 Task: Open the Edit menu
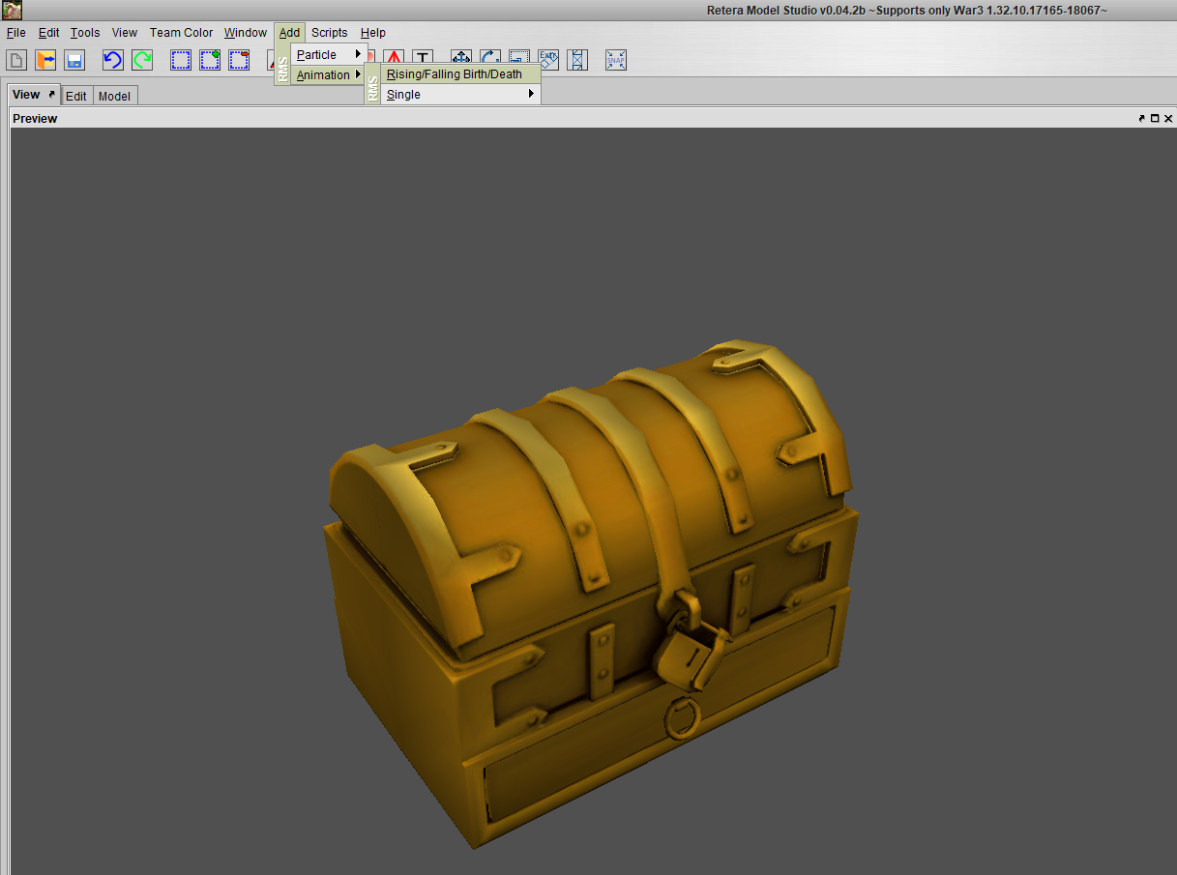click(x=48, y=33)
